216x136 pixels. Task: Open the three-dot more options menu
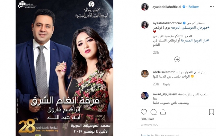click(212, 7)
